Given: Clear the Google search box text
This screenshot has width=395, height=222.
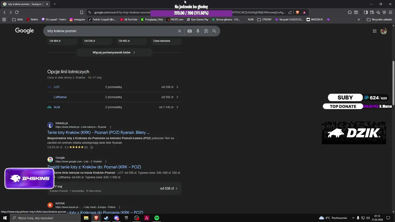Looking at the screenshot, I should [180, 31].
